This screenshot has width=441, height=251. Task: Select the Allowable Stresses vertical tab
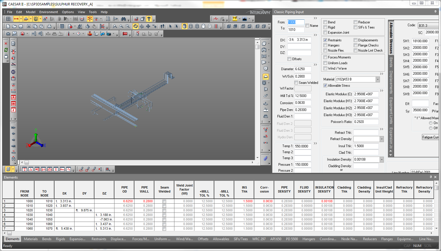pos(391,38)
